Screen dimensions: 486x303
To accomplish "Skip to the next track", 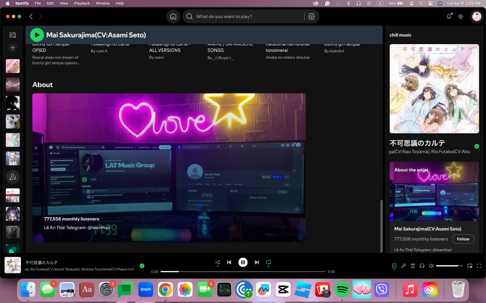I will (257, 262).
